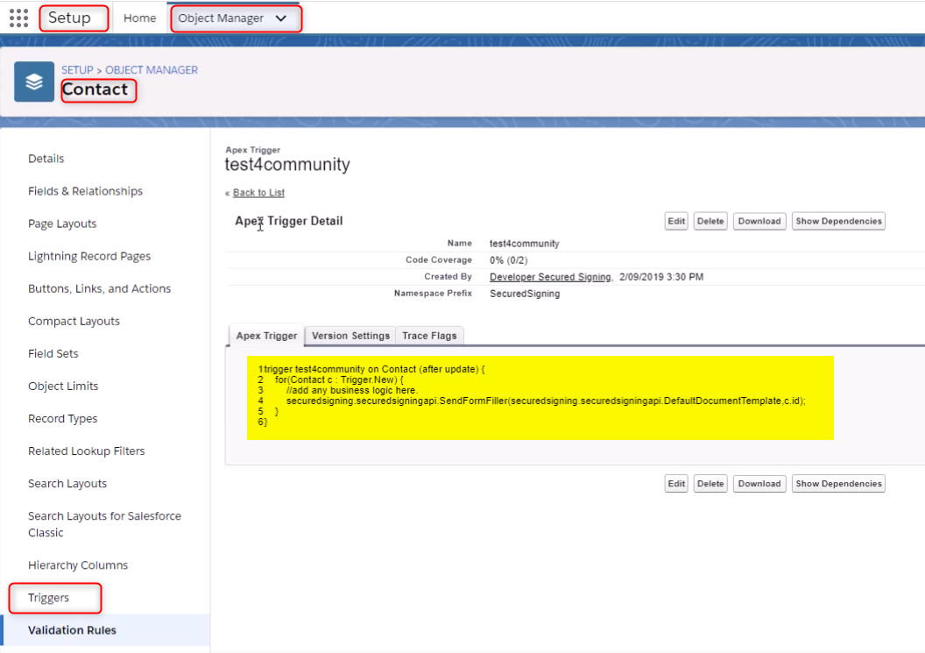Click the top Show Dependencies button
The image size is (925, 653).
838,222
